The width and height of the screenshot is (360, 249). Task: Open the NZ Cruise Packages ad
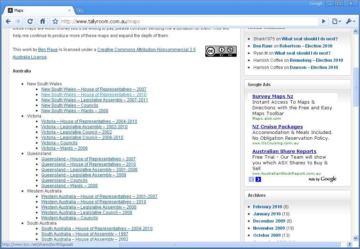tap(278, 127)
